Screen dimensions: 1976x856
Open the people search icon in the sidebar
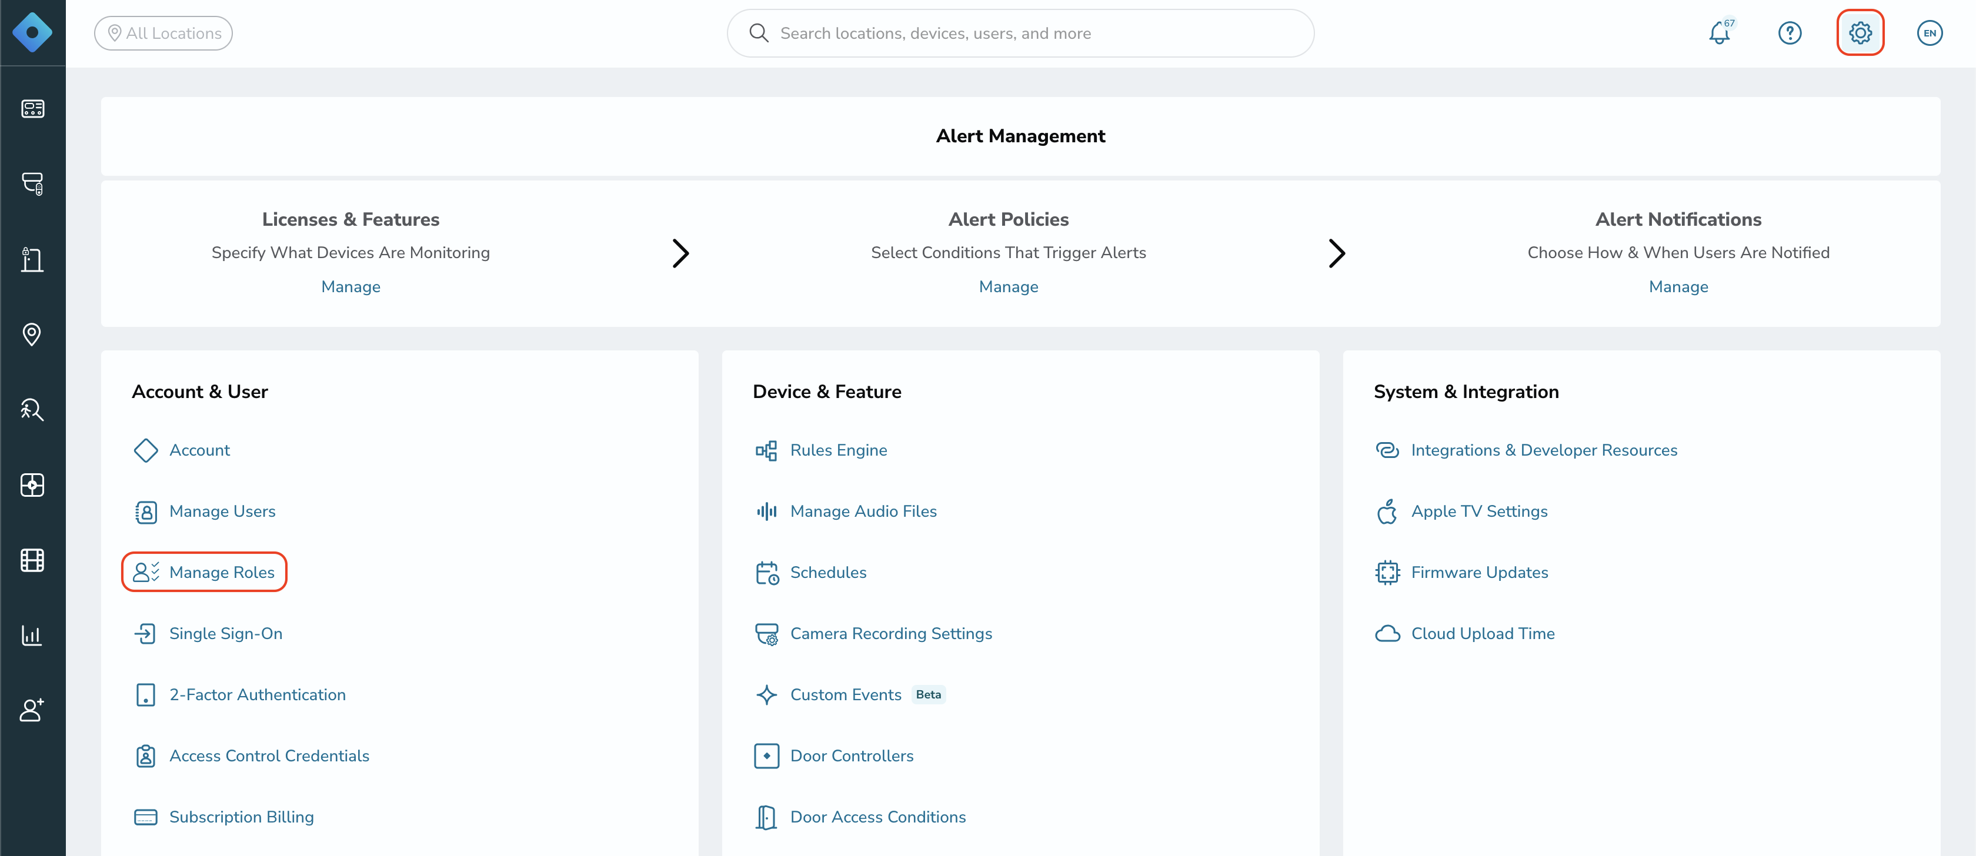pyautogui.click(x=32, y=410)
